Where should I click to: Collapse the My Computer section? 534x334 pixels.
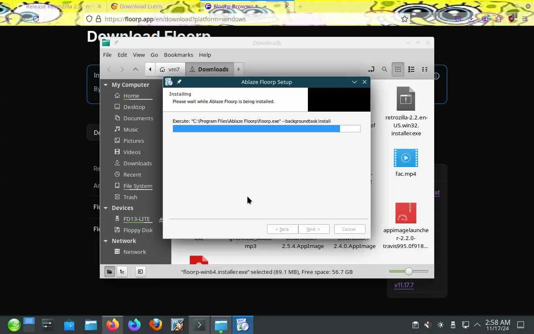click(106, 85)
